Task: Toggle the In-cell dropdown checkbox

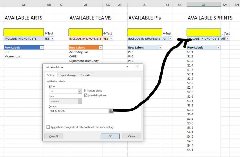Action: point(86,95)
